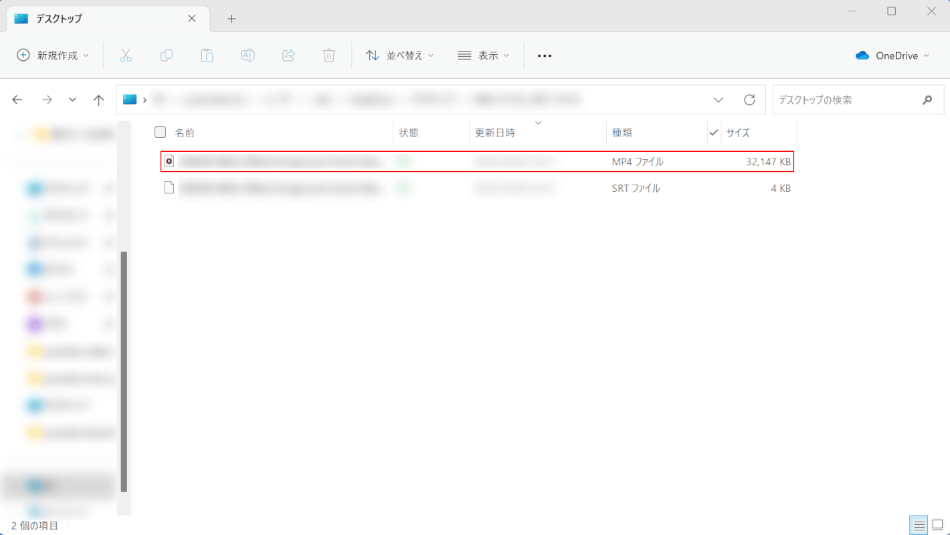Open the 並べ替え (Sort) dropdown
The width and height of the screenshot is (950, 535).
point(400,56)
